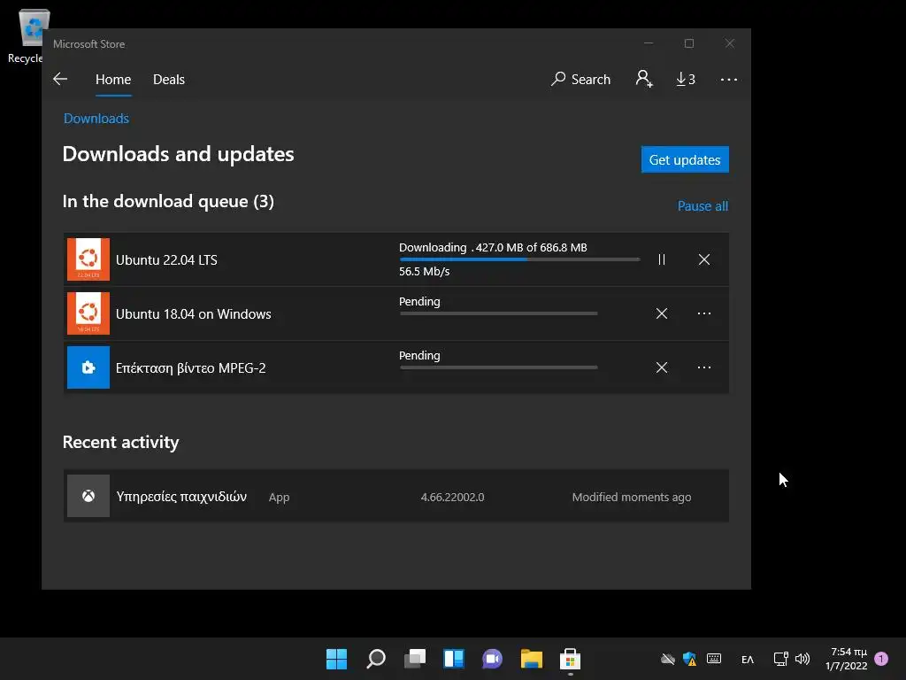Open the clock showing 7:54 πμ
The image size is (906, 680).
click(x=846, y=659)
